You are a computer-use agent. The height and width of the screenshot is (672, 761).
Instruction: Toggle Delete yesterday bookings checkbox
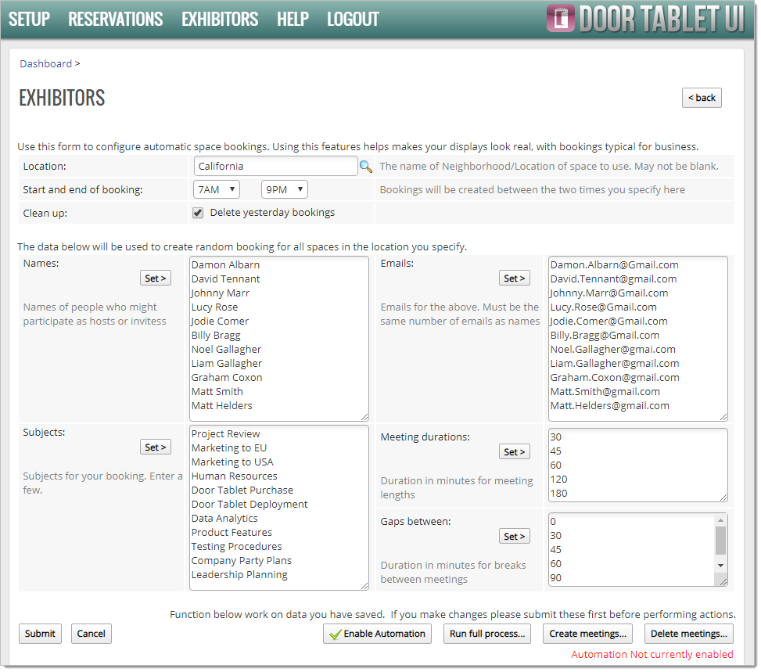click(x=198, y=213)
